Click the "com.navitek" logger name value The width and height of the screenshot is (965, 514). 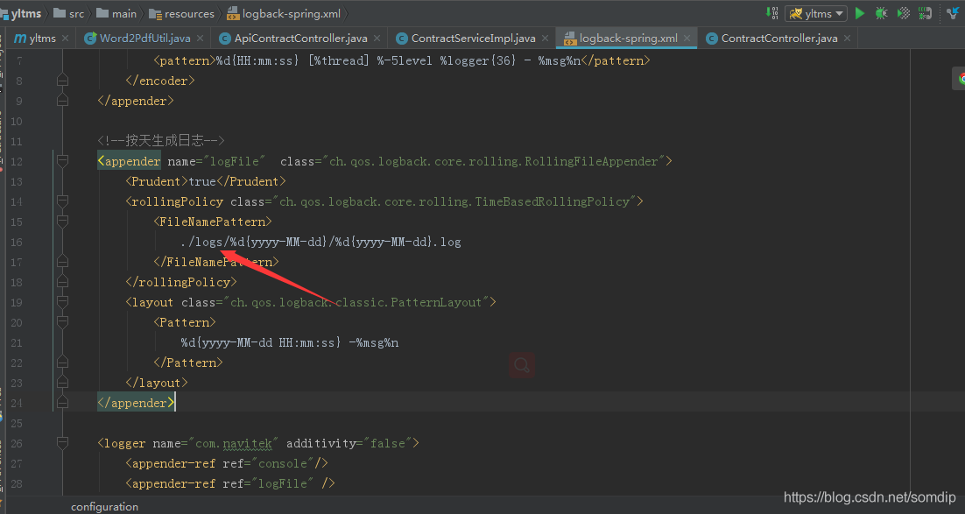pos(233,443)
